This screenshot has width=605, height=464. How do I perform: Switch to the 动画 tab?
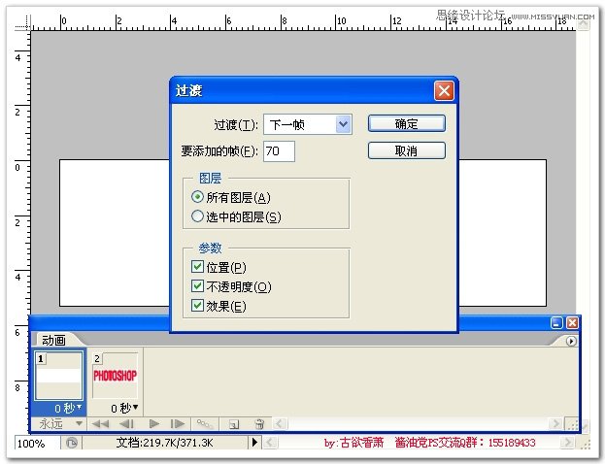click(53, 340)
